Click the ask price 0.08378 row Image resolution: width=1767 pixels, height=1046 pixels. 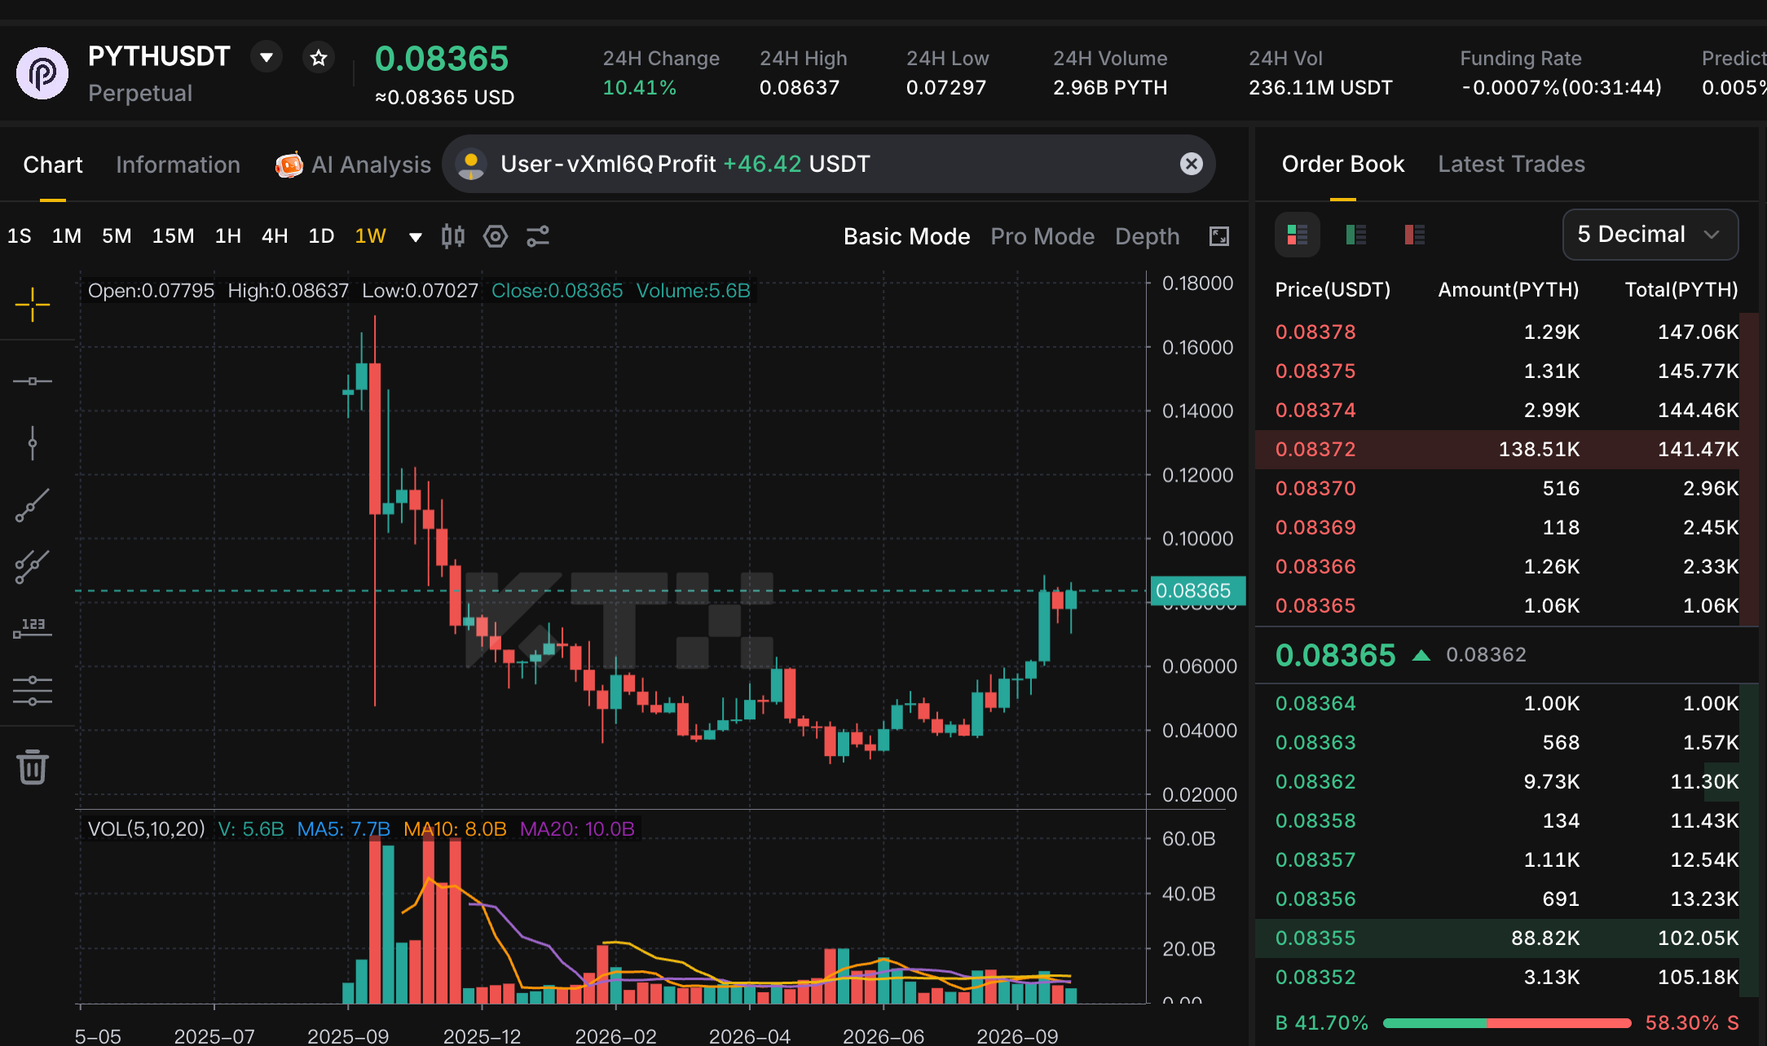coord(1506,332)
